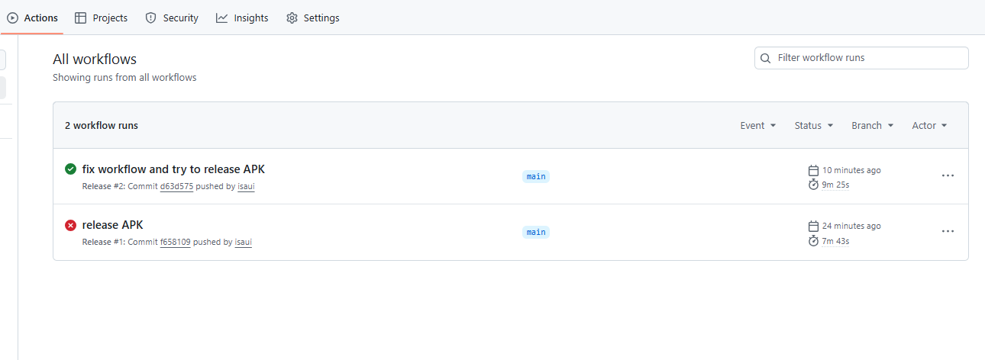
Task: Expand the Event filter dropdown
Action: point(758,126)
